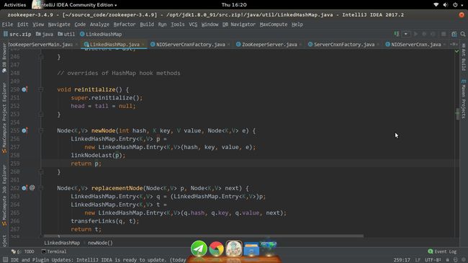This screenshot has width=468, height=263.
Task: Open the run configuration dropdown
Action: [405, 34]
